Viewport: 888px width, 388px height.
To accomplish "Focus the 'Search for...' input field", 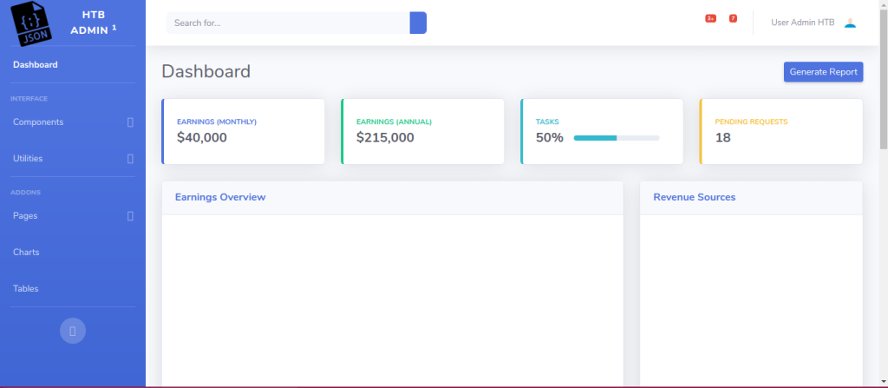I will (x=287, y=23).
